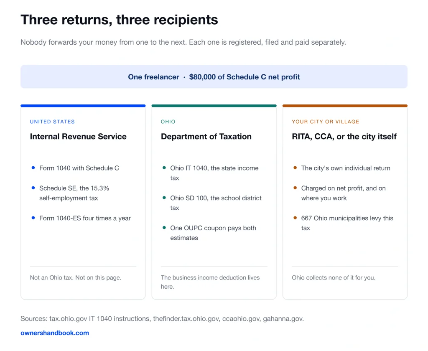Open the ownershandbook.com link
Viewport: 428px width, 351px height.
pos(55,333)
